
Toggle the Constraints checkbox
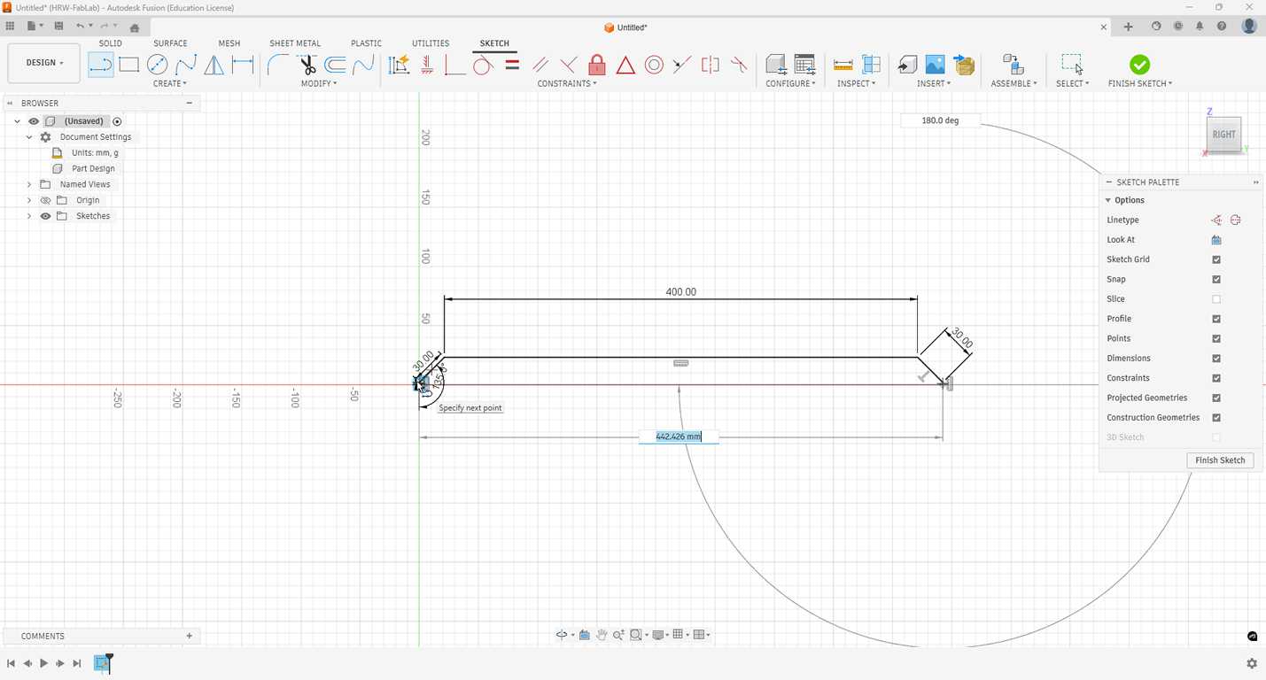coord(1216,378)
